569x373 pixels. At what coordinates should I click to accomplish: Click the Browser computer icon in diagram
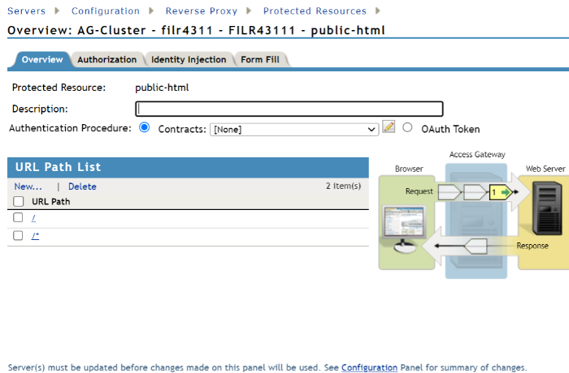click(402, 227)
